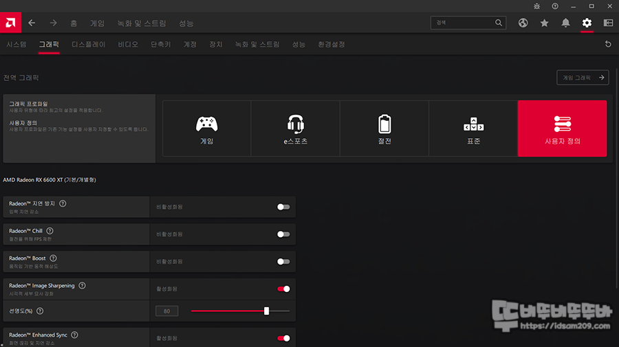This screenshot has width=619, height=347.
Task: Show help for Radeon Image Sharpening
Action: pos(82,285)
